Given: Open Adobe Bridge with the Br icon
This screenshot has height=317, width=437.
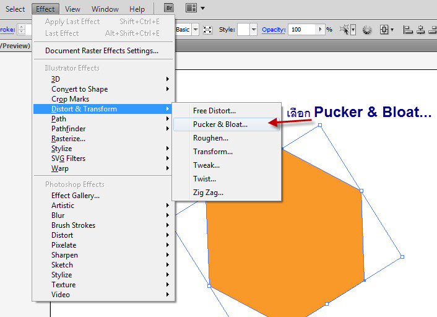Looking at the screenshot, I should coord(170,8).
